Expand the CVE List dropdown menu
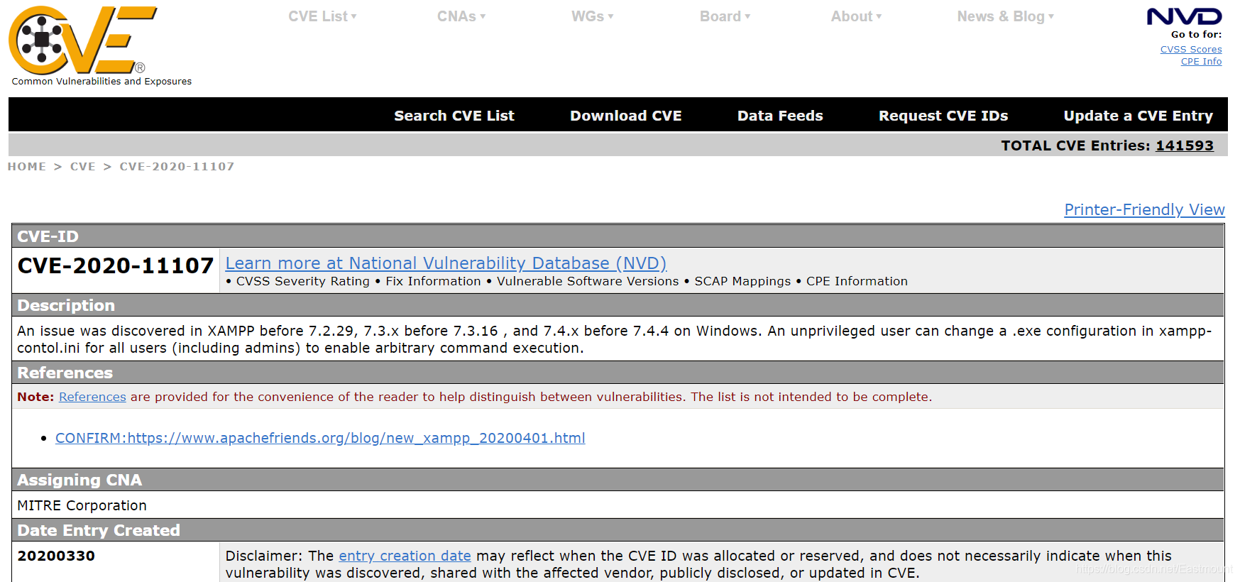This screenshot has height=582, width=1240. click(x=322, y=16)
